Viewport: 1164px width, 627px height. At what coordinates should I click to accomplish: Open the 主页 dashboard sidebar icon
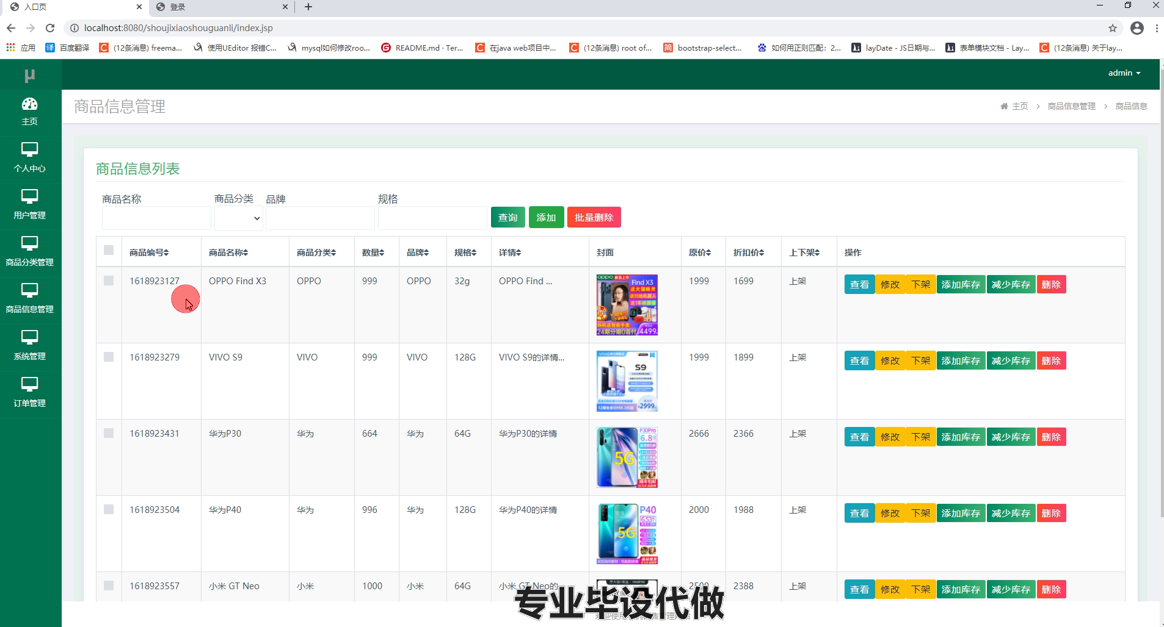pyautogui.click(x=29, y=112)
